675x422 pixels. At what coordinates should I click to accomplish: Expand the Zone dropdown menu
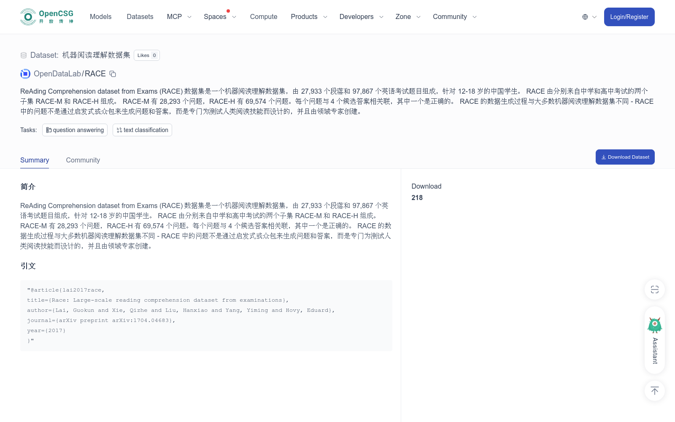pos(408,17)
